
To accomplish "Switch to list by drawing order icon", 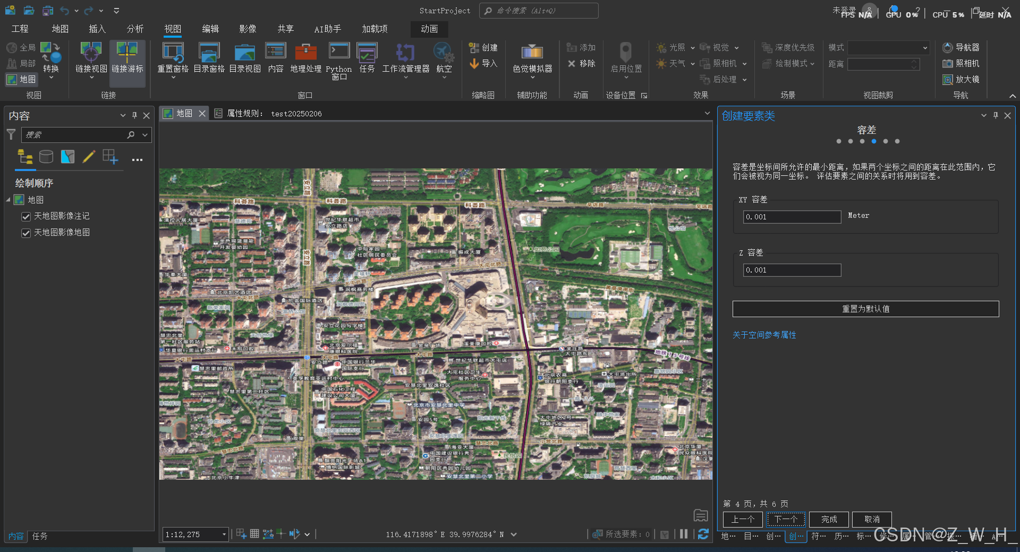I will (x=25, y=156).
